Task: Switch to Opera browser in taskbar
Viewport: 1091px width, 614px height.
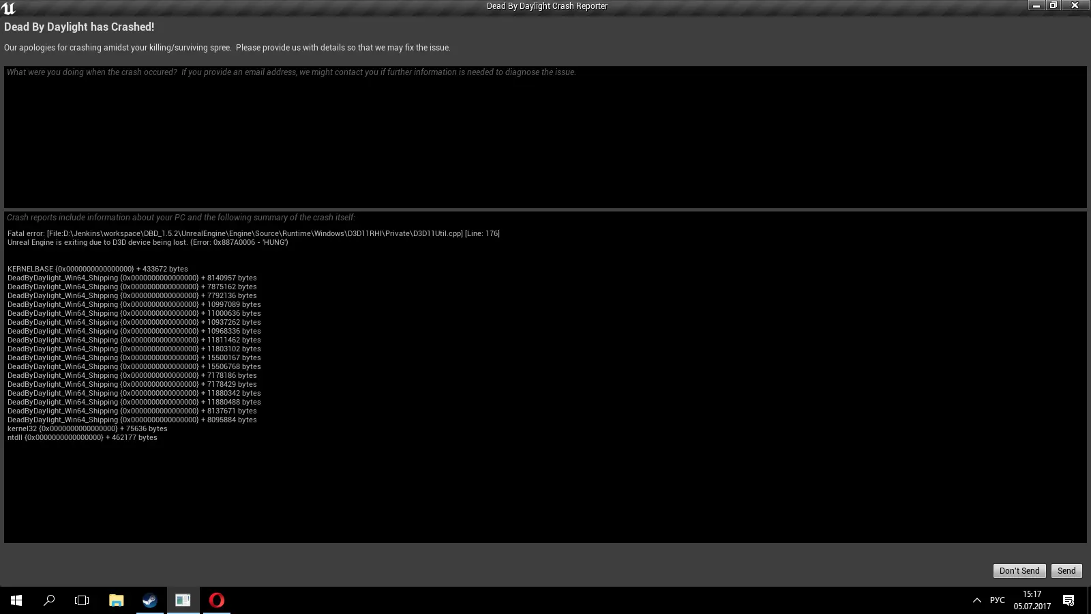Action: (216, 600)
